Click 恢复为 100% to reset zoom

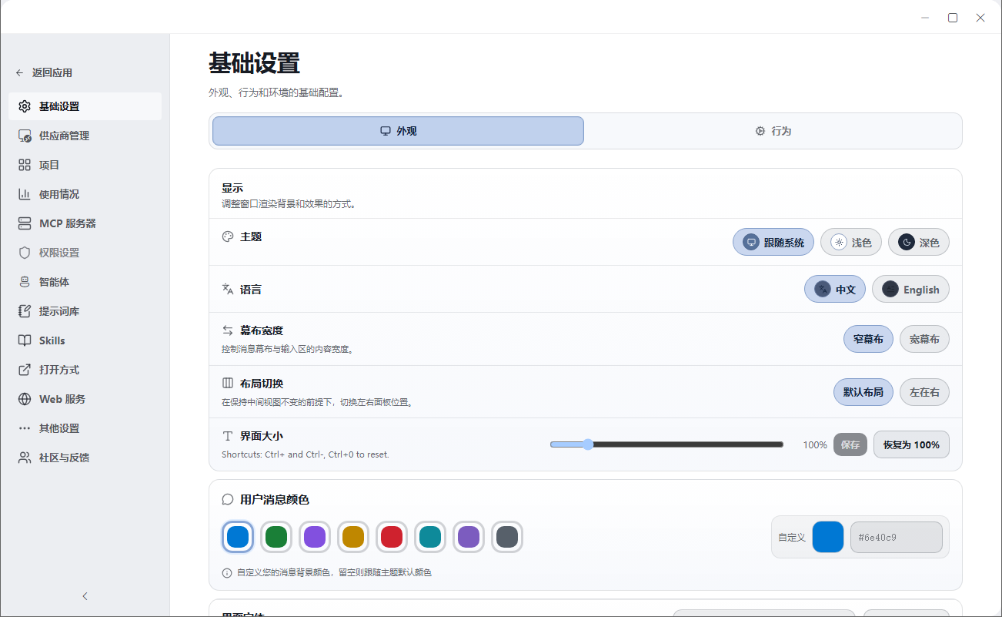pyautogui.click(x=911, y=444)
